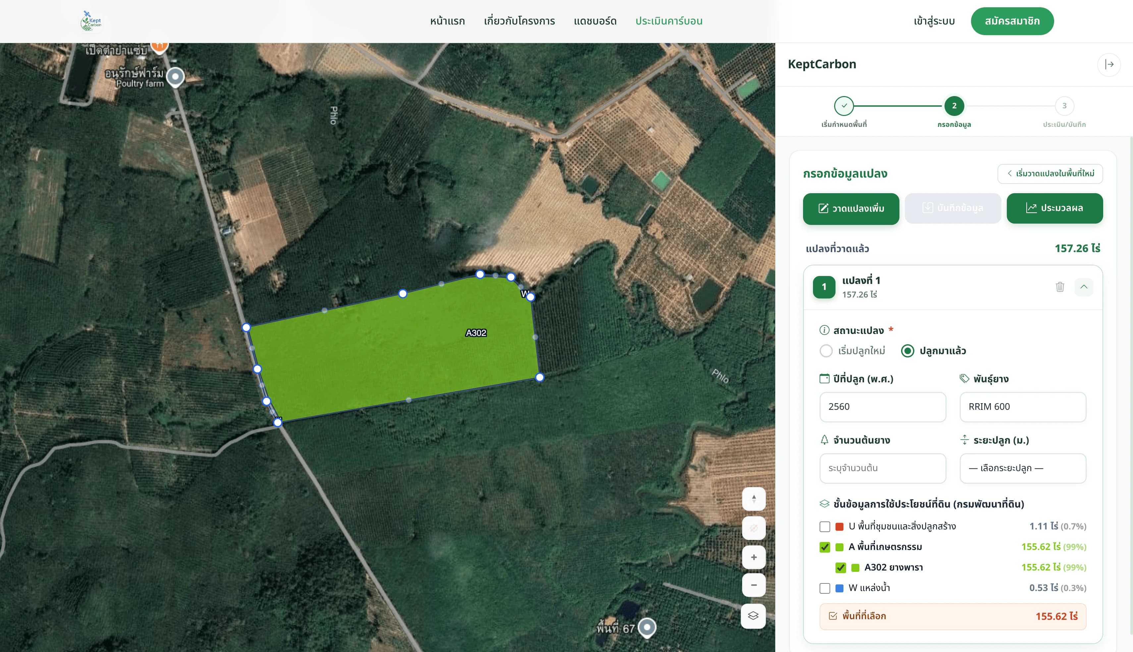Open เกี่ยวกับโครงการ nav item

point(519,21)
